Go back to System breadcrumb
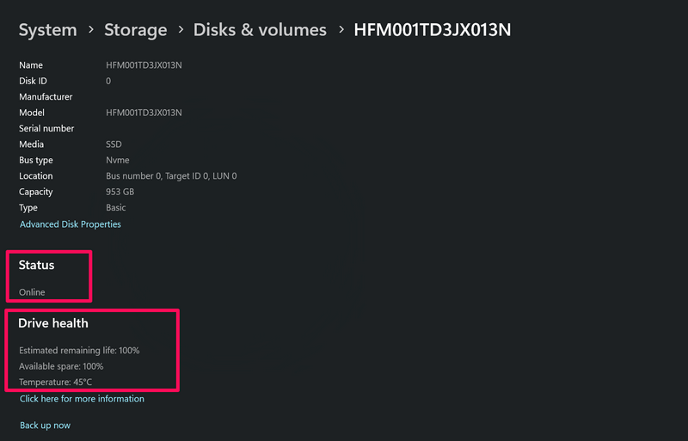 47,30
